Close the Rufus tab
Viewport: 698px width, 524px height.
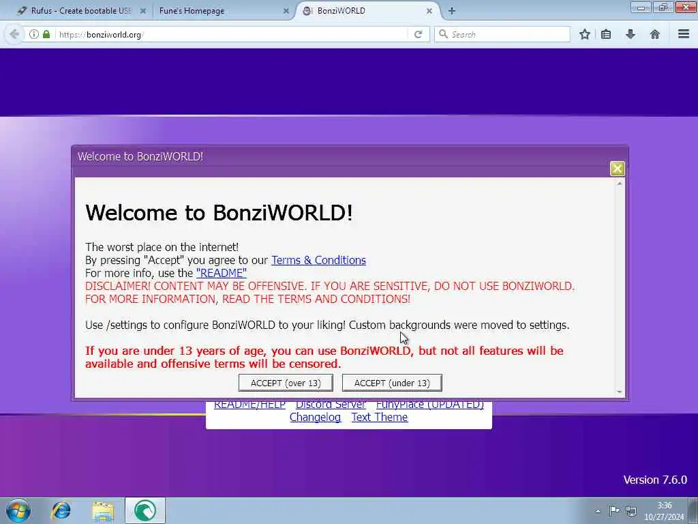[143, 11]
